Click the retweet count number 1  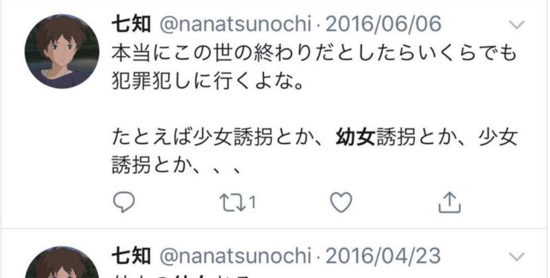pos(252,203)
